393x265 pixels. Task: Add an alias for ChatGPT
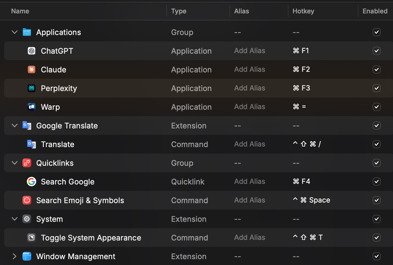(250, 51)
